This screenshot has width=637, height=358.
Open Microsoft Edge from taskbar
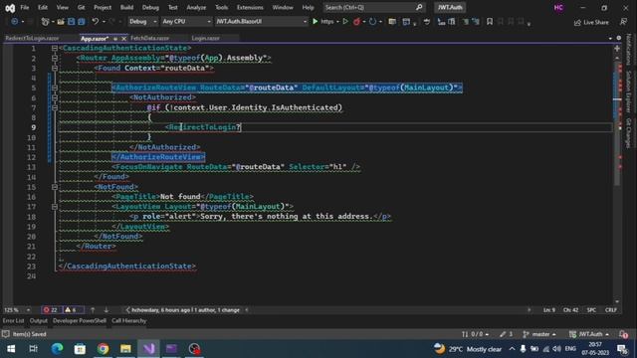[57, 349]
